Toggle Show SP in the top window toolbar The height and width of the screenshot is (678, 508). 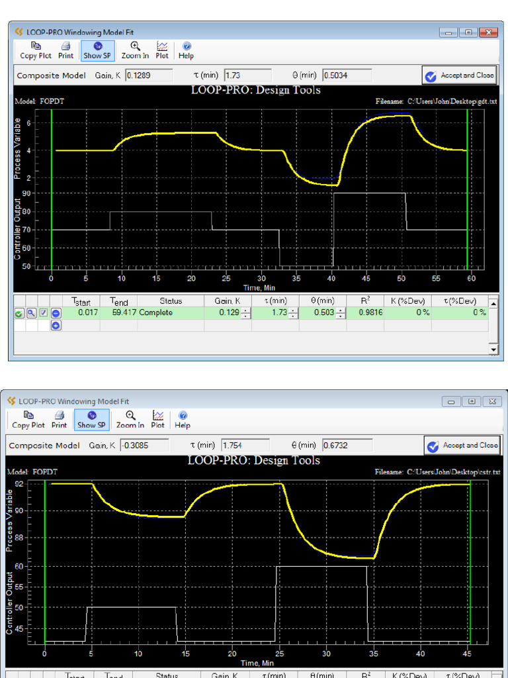(97, 50)
